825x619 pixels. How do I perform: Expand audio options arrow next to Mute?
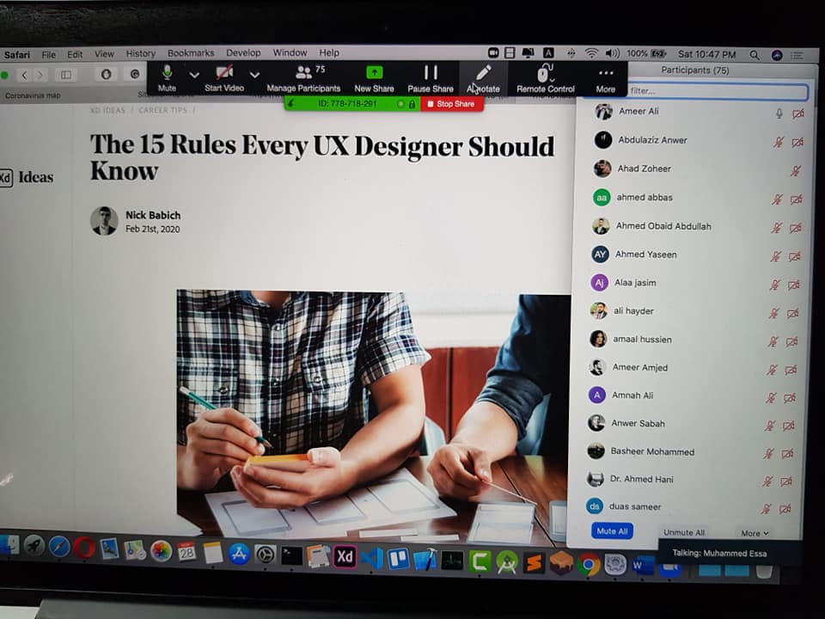[194, 75]
